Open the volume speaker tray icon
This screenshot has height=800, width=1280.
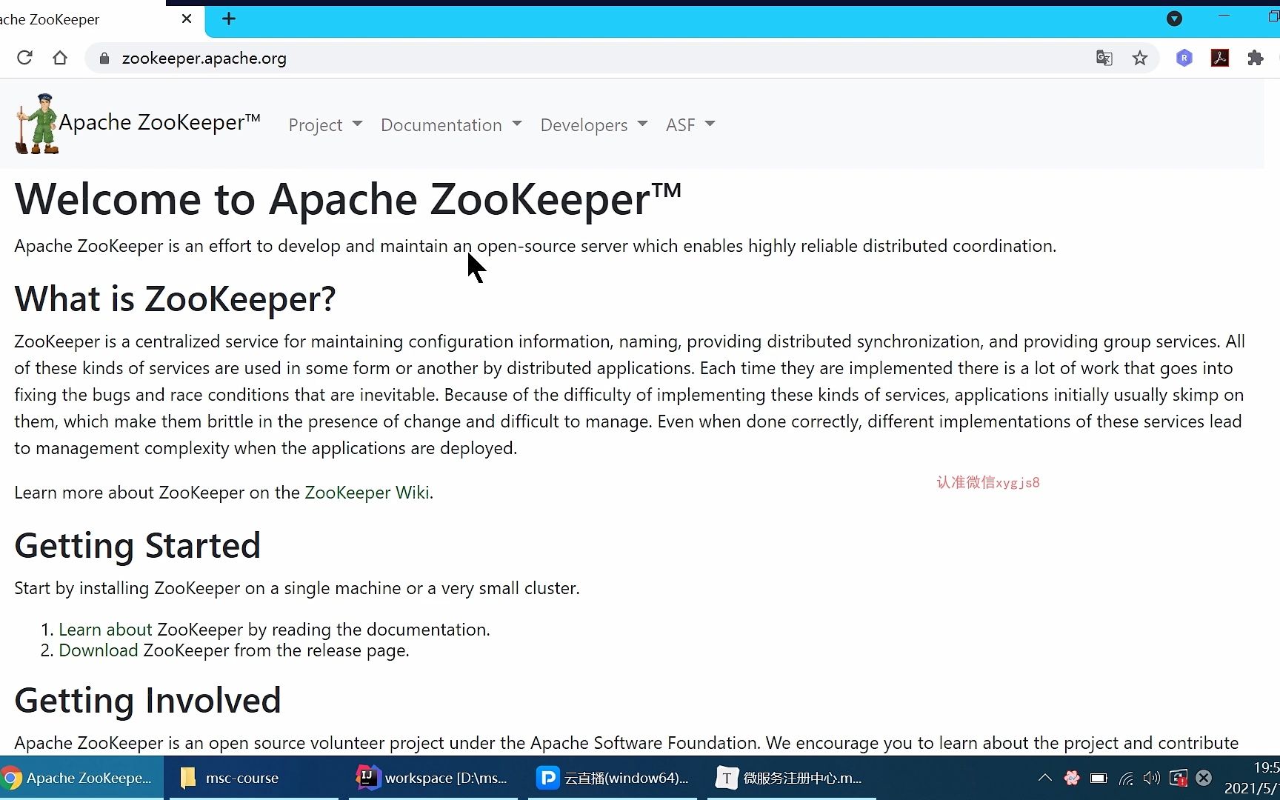1152,778
